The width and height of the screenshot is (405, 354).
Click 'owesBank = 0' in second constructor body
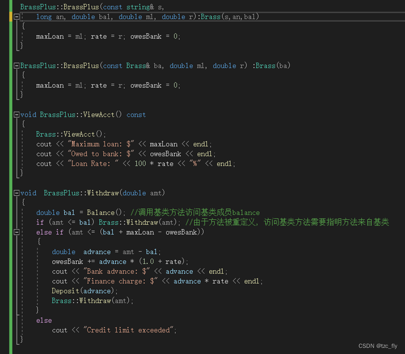tap(154, 86)
